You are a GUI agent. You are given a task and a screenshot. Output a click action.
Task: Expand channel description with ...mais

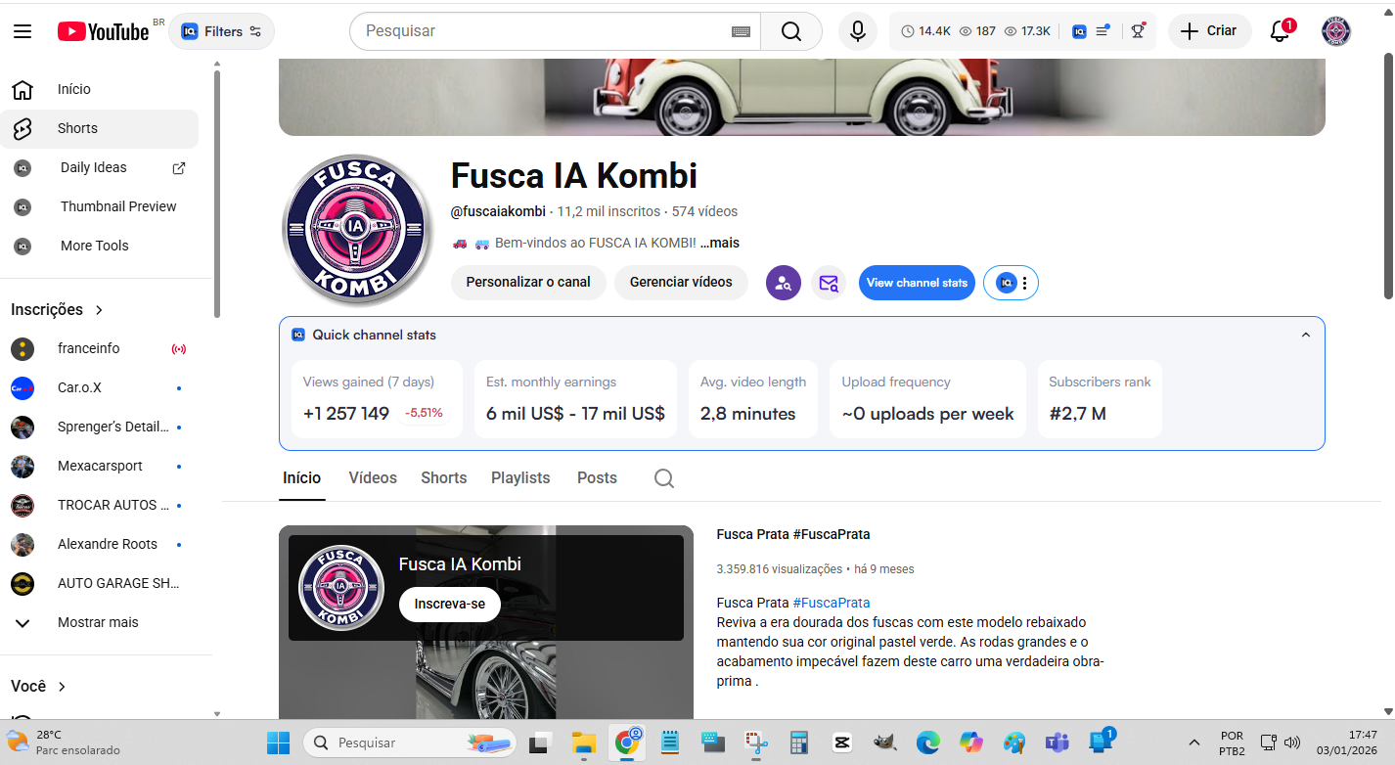tap(719, 243)
